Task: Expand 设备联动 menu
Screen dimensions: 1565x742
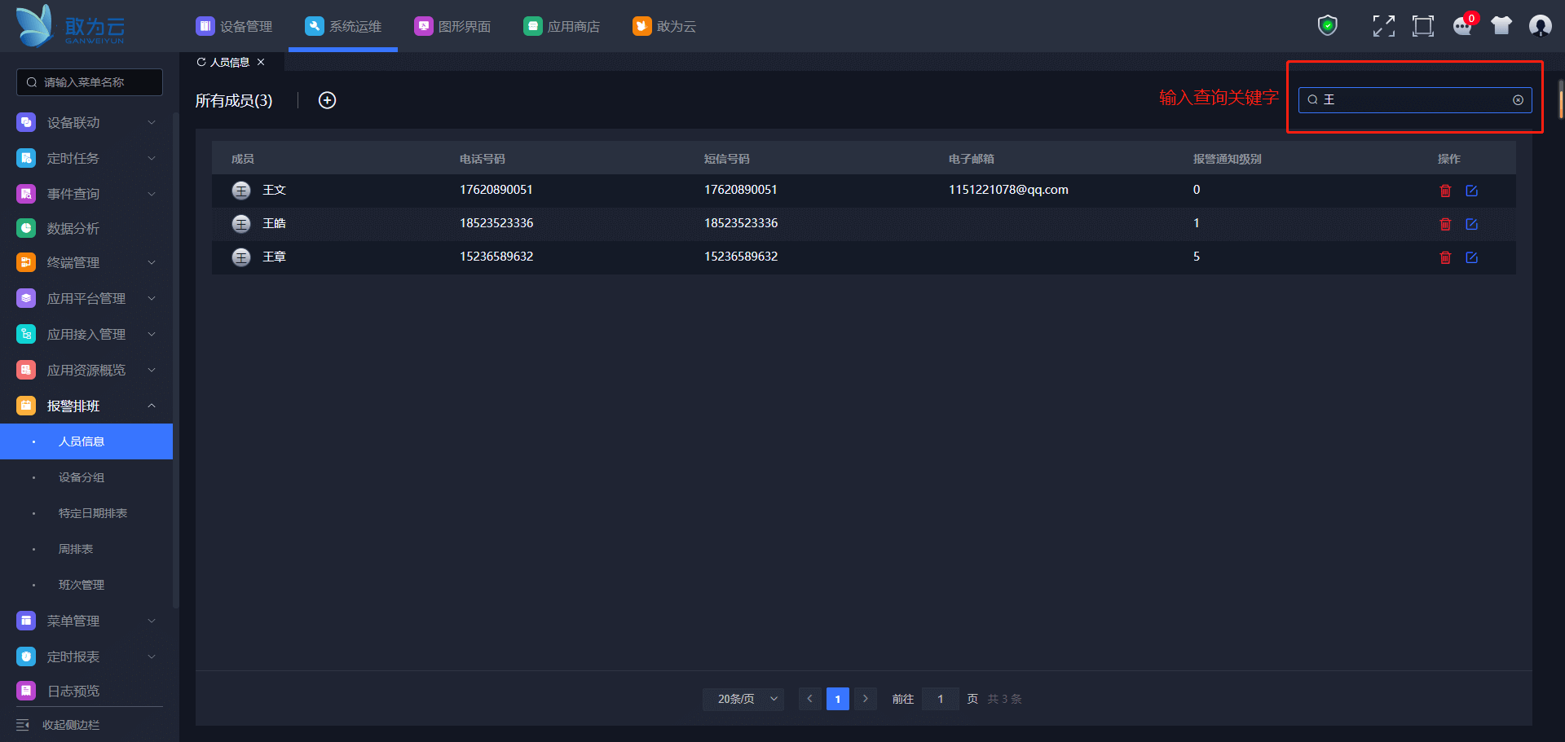Action: coord(86,122)
